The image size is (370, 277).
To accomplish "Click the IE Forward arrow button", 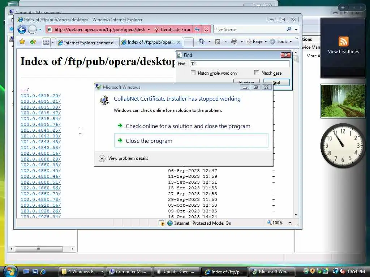I will tap(32, 30).
